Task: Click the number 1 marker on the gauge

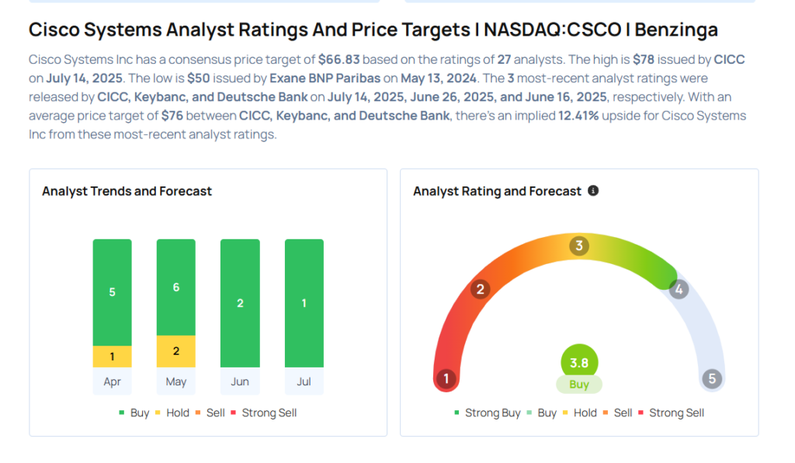Action: pyautogui.click(x=446, y=378)
